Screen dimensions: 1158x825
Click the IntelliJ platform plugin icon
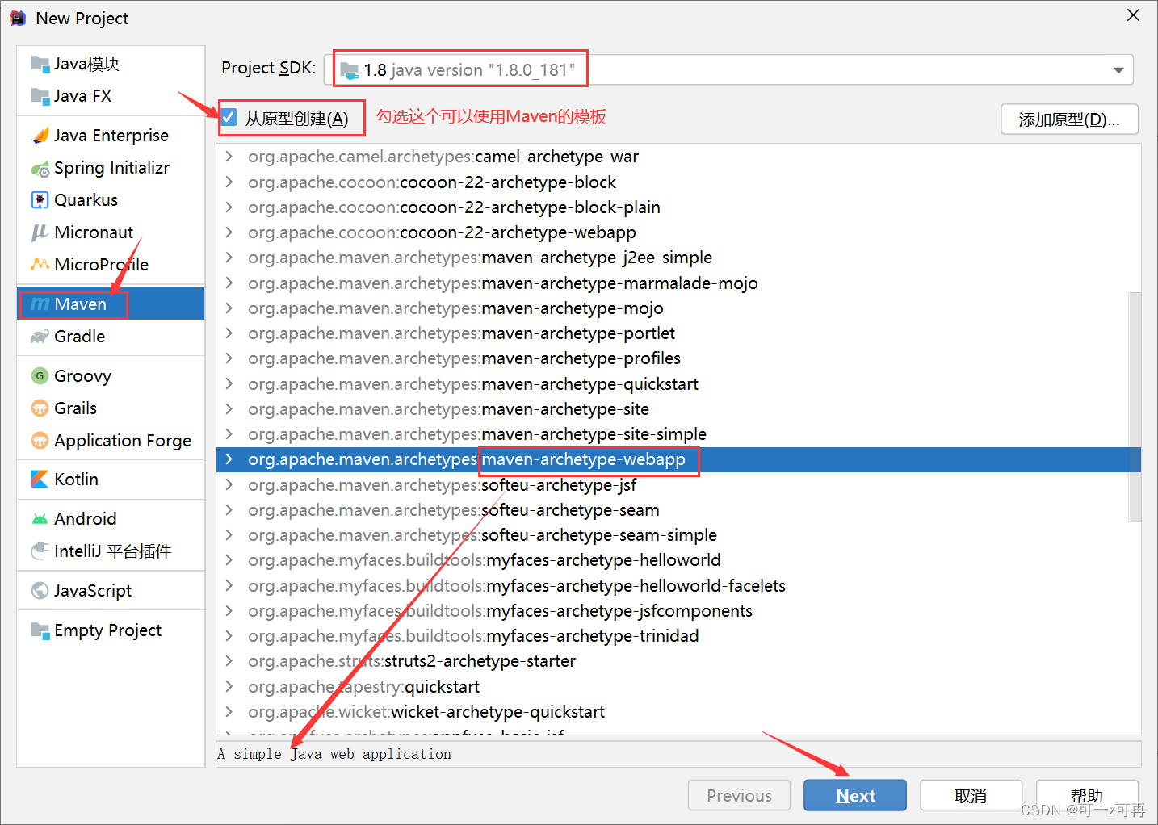coord(40,551)
